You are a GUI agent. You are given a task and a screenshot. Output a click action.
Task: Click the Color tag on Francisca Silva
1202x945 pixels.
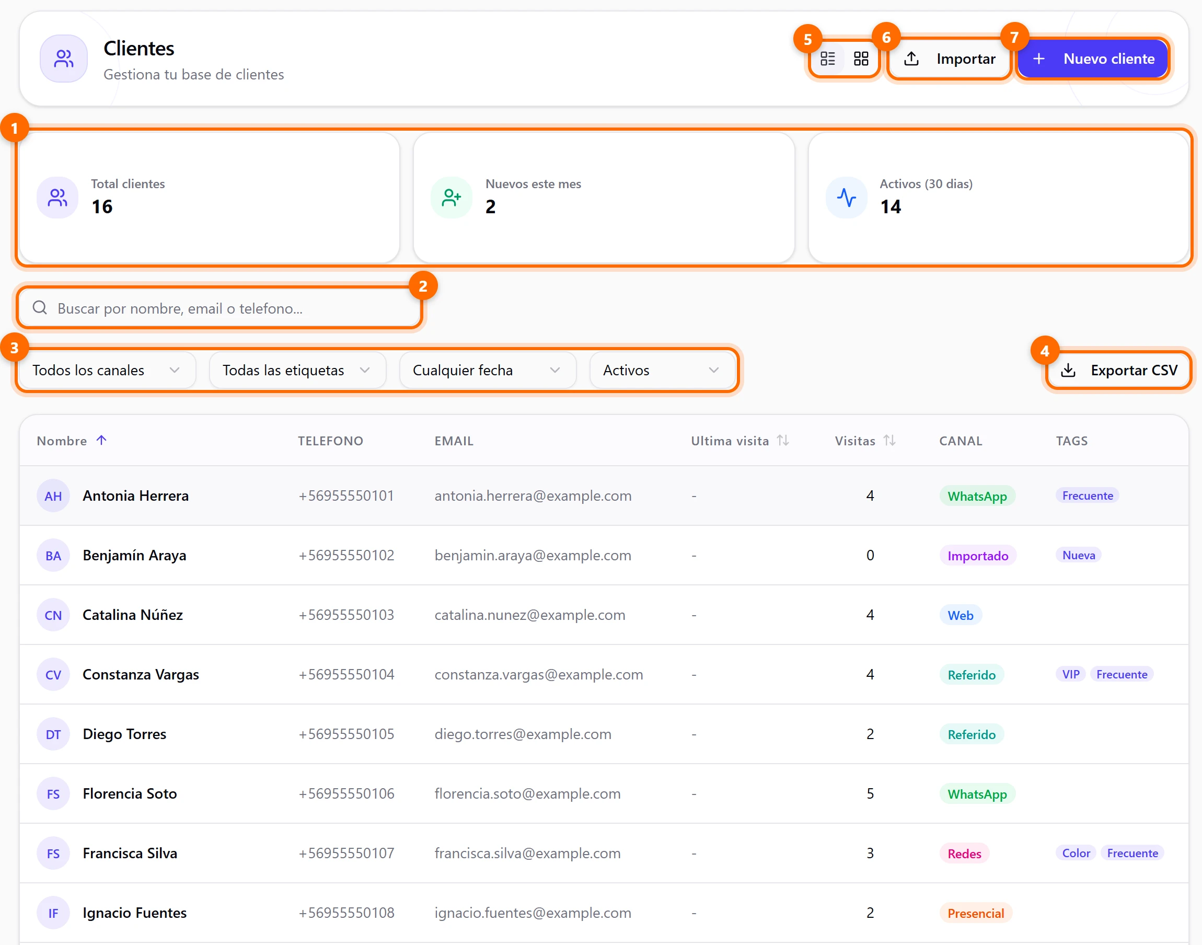[x=1076, y=853]
